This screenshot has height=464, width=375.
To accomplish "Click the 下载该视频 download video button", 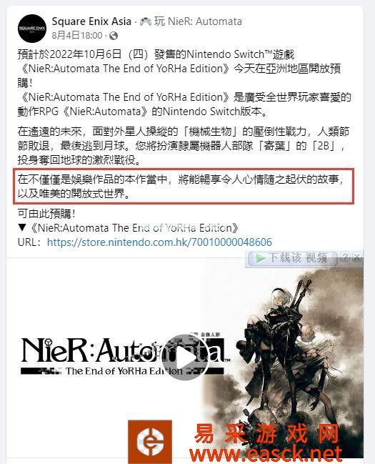I will tap(292, 258).
